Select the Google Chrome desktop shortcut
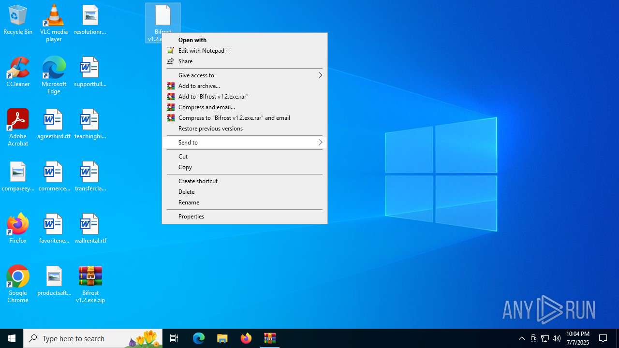Screen dimensions: 619x348 tap(18, 284)
